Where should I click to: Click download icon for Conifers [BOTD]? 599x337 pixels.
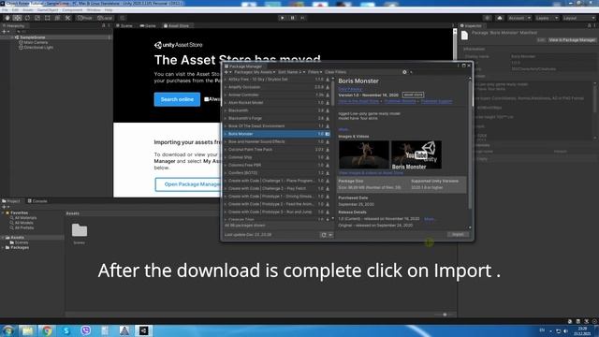[x=328, y=173]
